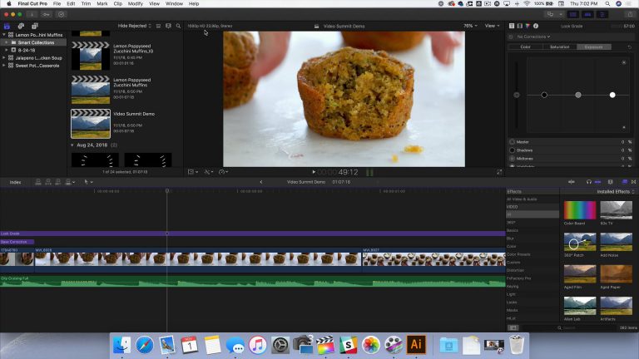
Task: Select the Color Board effect thumbnail
Action: [x=579, y=210]
